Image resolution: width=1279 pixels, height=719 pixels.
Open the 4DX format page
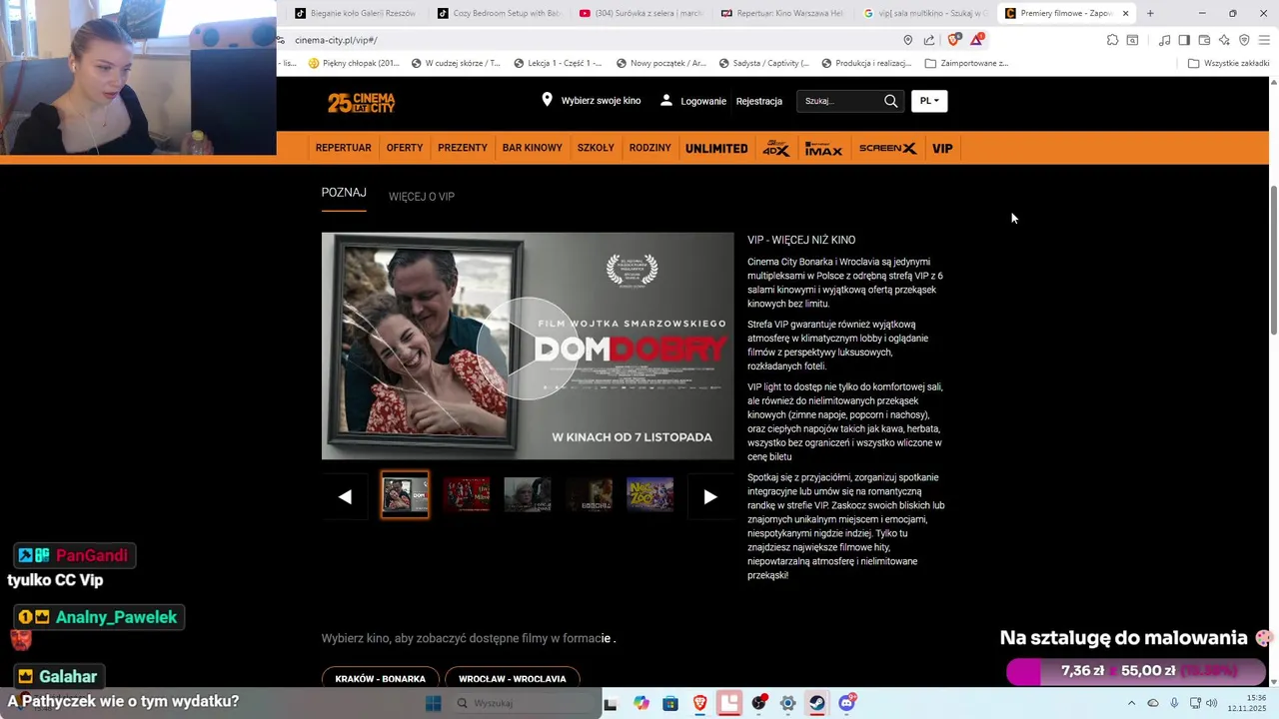click(x=776, y=148)
